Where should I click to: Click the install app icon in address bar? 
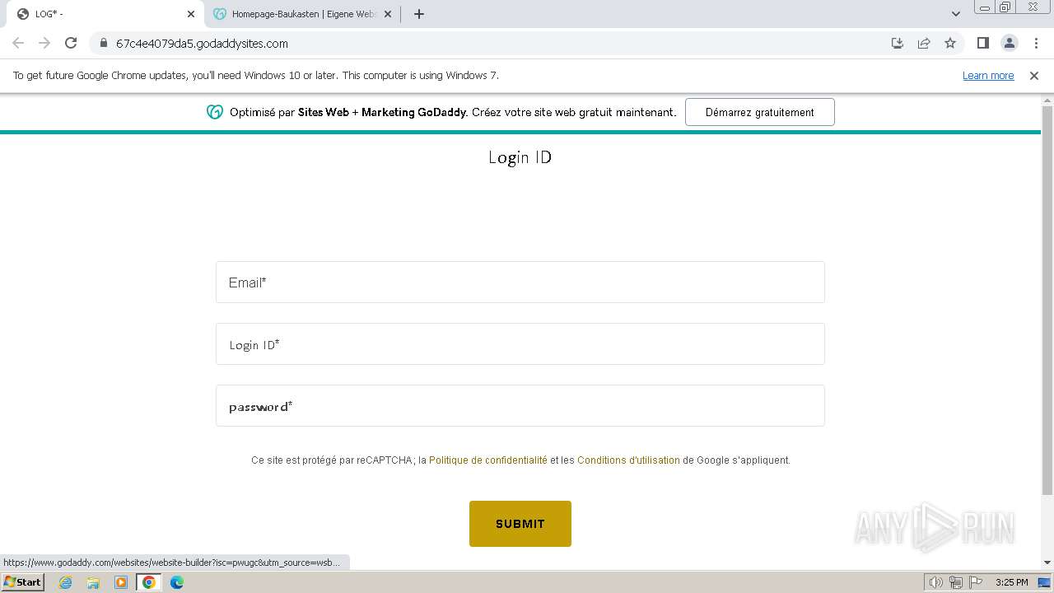click(898, 43)
